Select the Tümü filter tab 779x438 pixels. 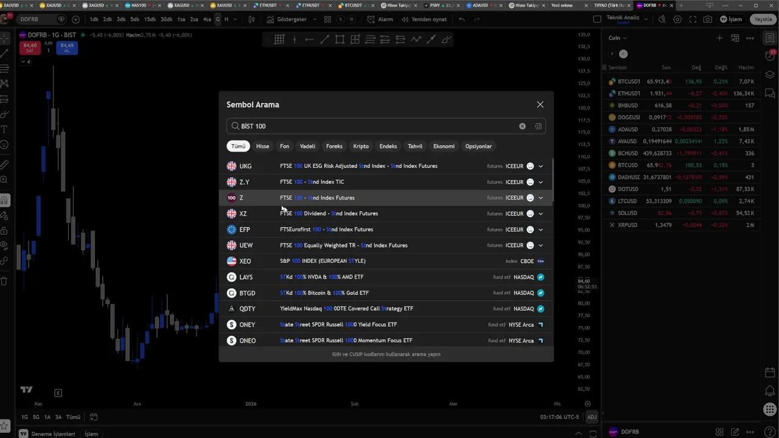(x=238, y=146)
